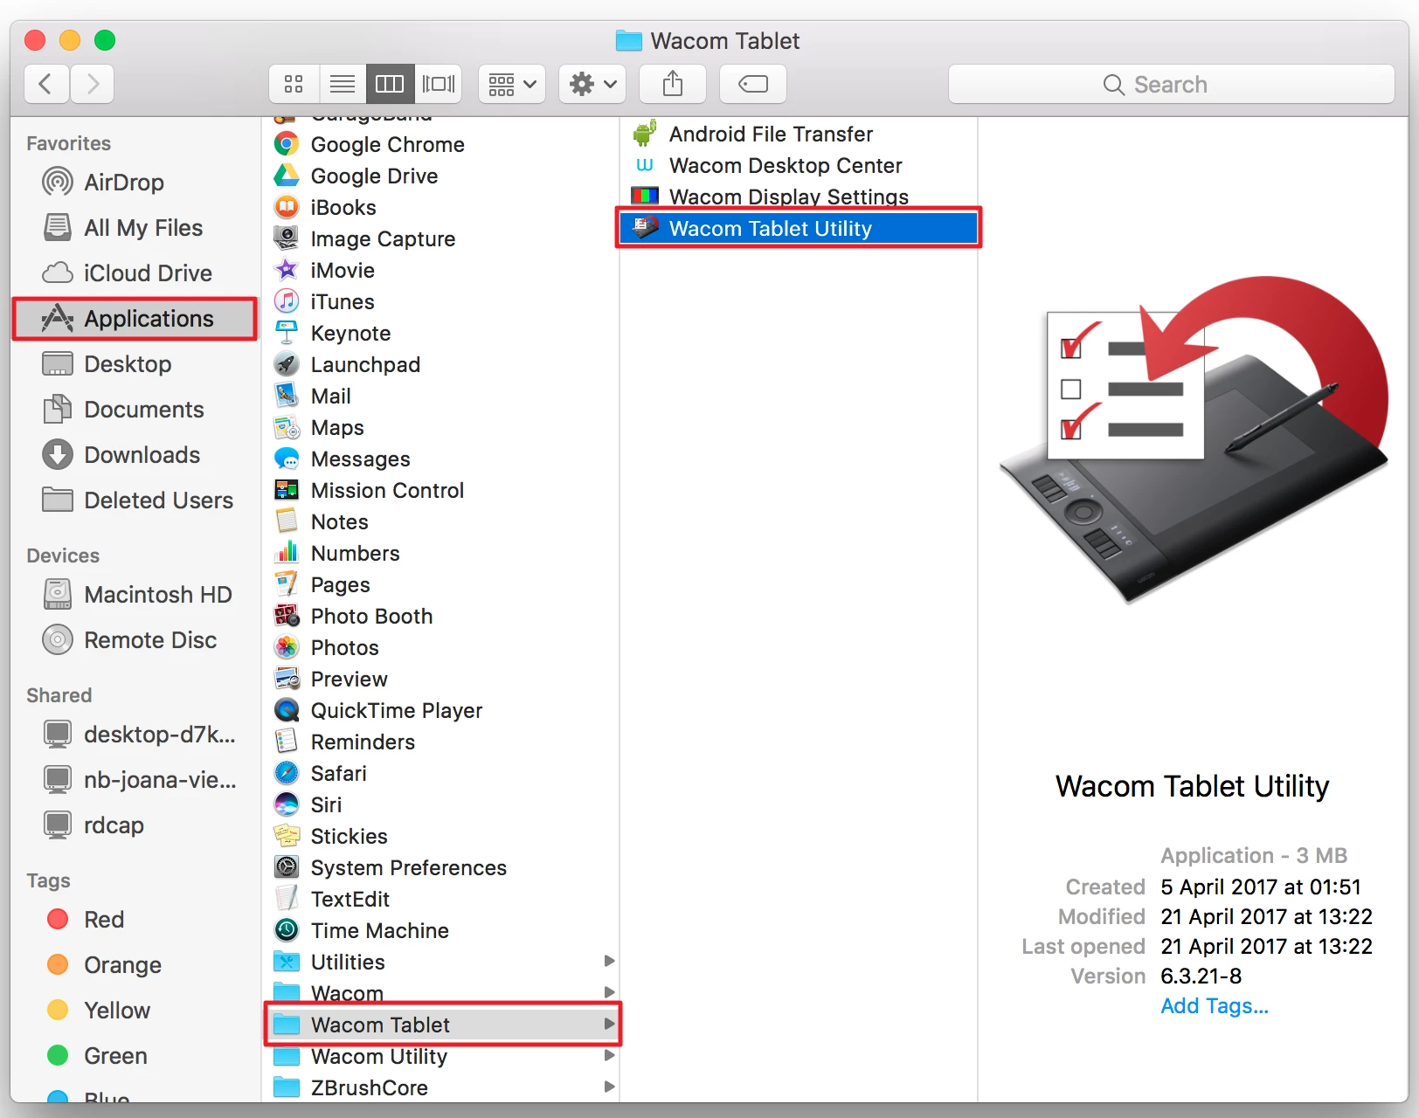1419x1118 pixels.
Task: Switch Finder to Cover Flow view
Action: coord(439,84)
